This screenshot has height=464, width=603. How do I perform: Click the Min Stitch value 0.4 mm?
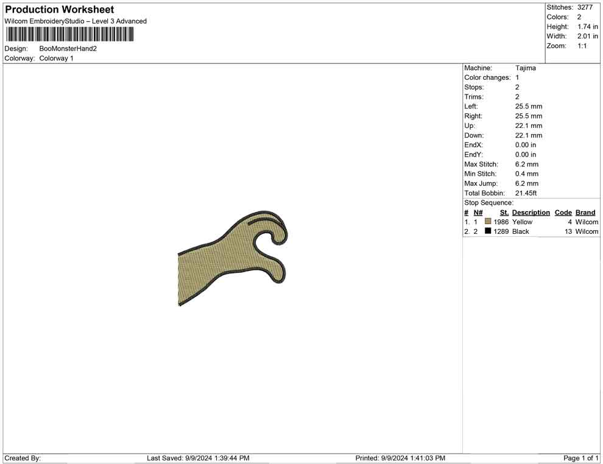tap(527, 174)
